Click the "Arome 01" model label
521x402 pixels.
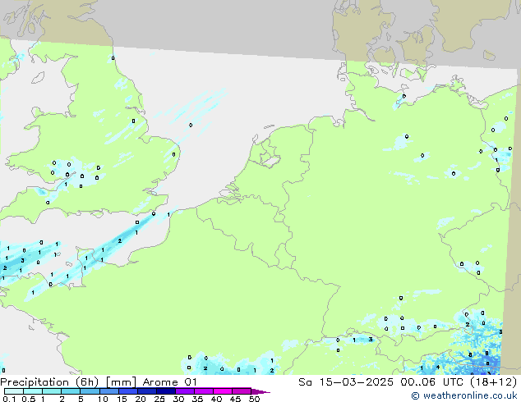click(170, 382)
